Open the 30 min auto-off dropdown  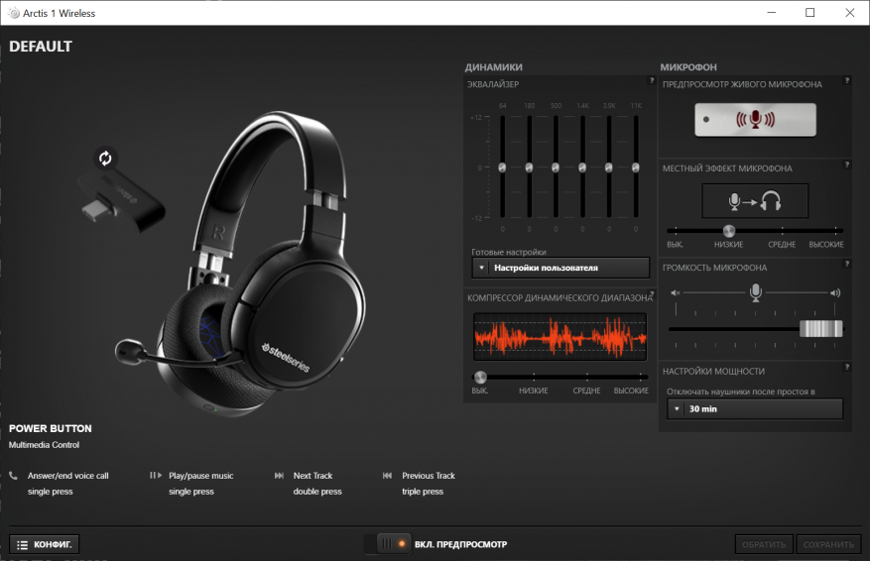click(755, 409)
